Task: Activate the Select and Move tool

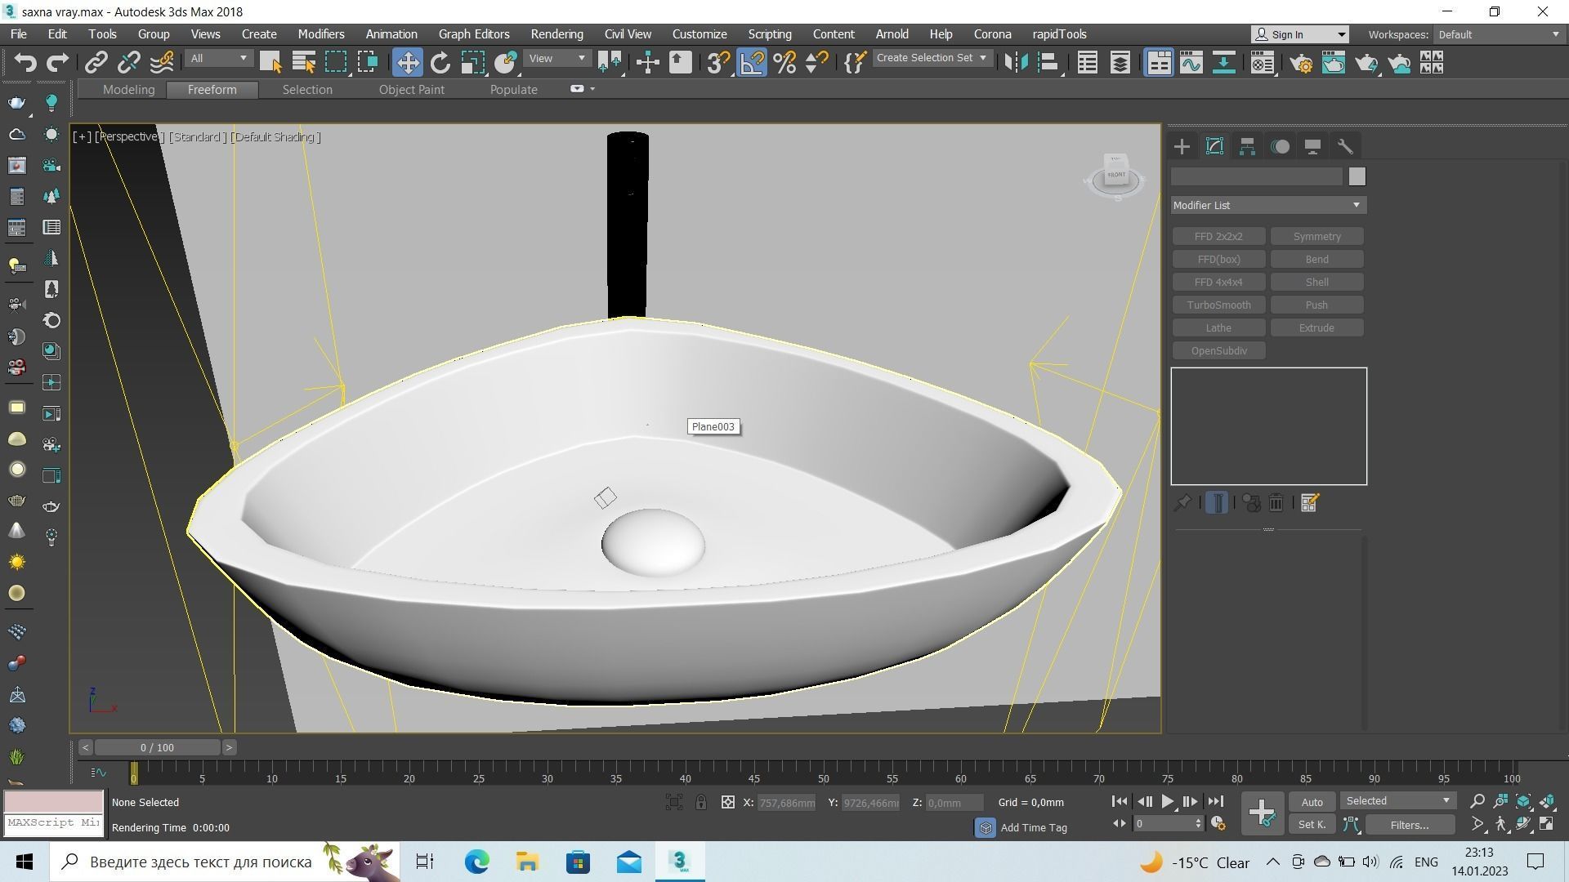Action: click(x=407, y=62)
